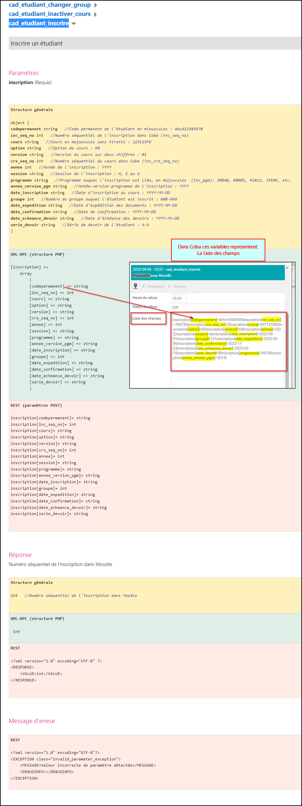Click the location pin icon in Coba toolbar

(x=135, y=286)
